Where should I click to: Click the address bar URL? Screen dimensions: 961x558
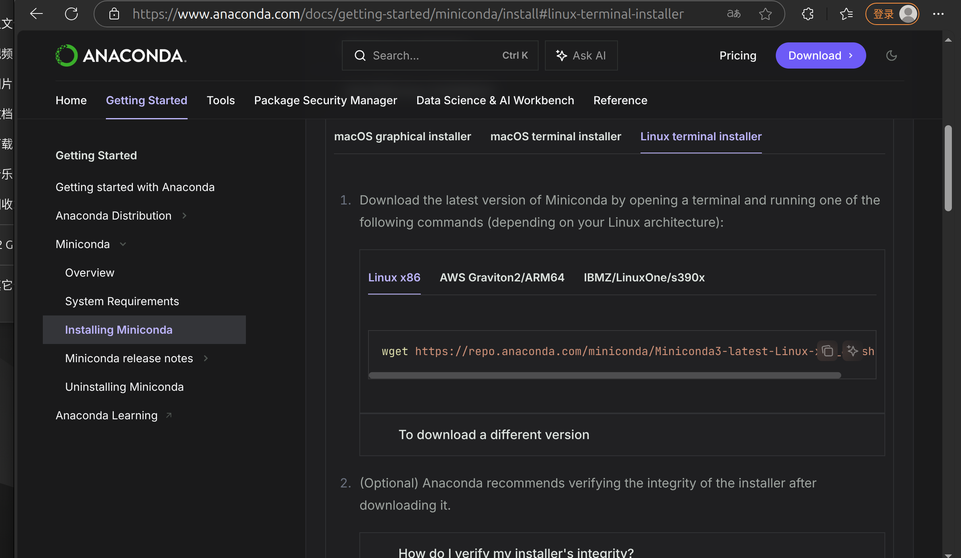tap(408, 14)
